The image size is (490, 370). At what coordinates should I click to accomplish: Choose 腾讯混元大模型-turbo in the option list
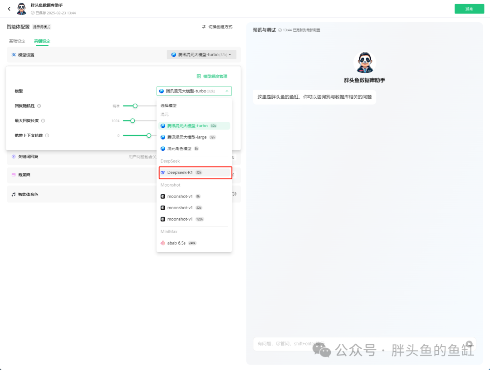coord(194,126)
